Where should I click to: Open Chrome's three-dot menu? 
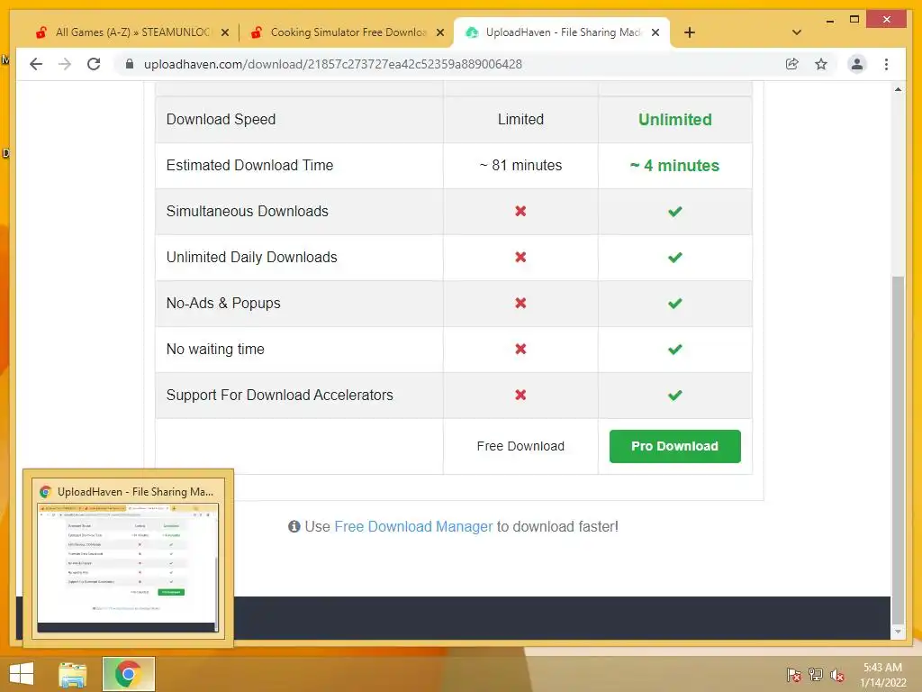click(x=886, y=64)
